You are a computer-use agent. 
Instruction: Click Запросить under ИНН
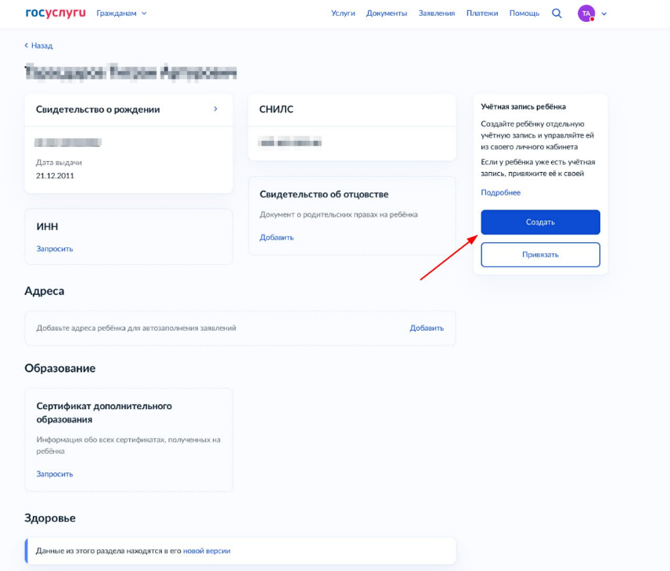click(x=54, y=249)
